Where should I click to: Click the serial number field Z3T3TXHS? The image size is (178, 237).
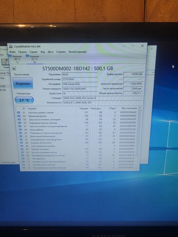point(80,79)
